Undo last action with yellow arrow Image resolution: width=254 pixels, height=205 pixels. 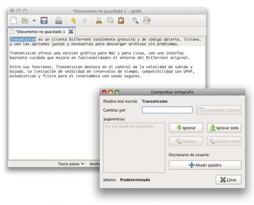(74, 21)
